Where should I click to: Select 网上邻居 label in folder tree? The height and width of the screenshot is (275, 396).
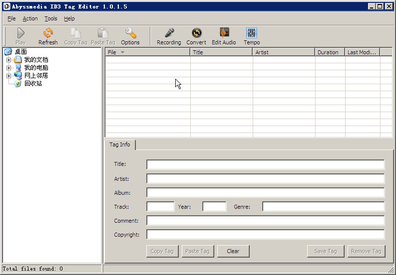point(36,76)
